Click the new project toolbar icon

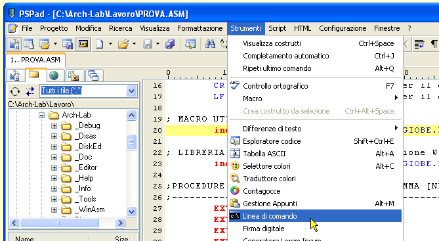point(29,44)
